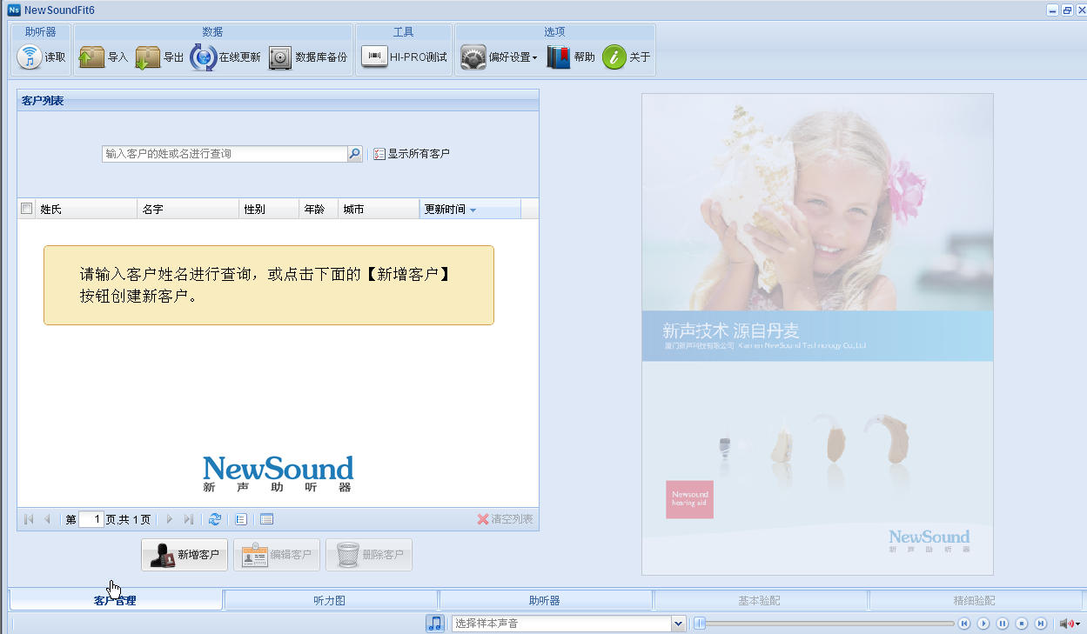1087x634 pixels.
Task: Switch to the 听力图 tab
Action: 330,600
